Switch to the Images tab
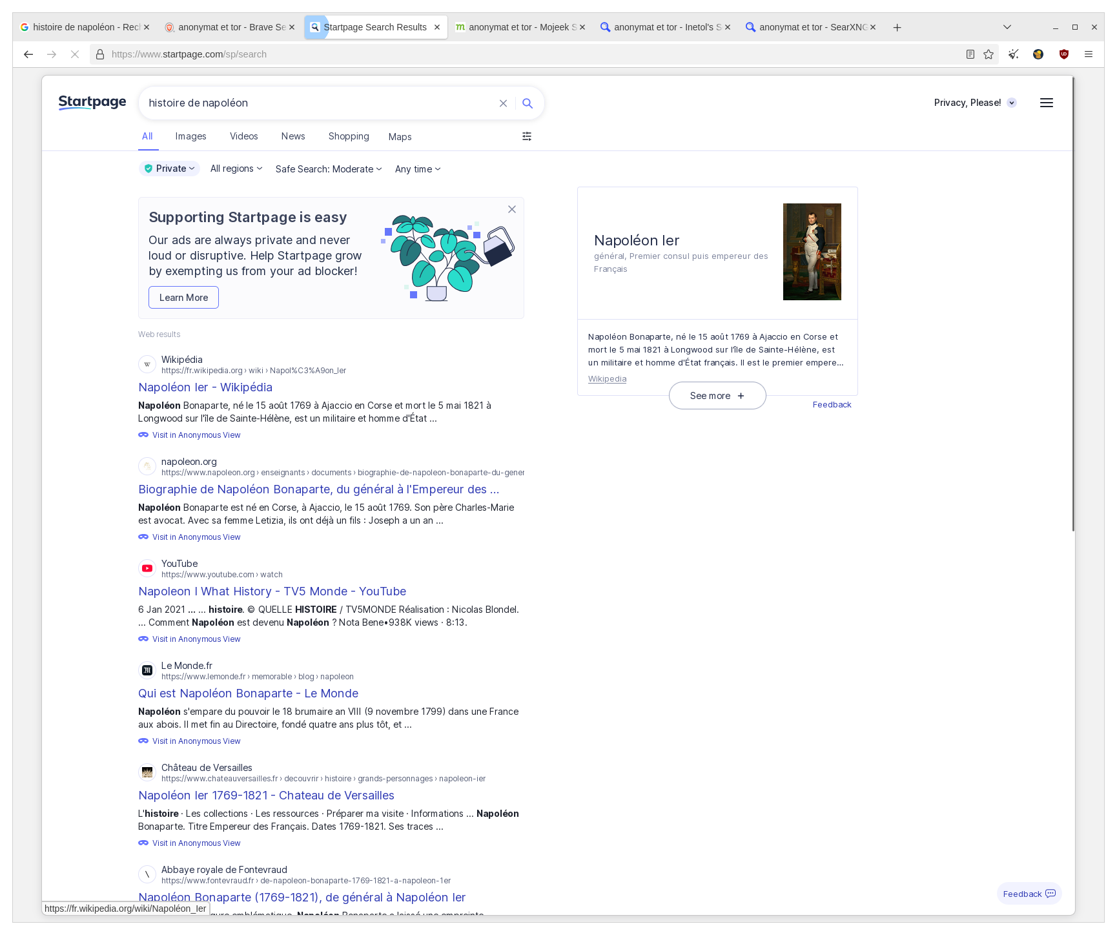 (190, 136)
